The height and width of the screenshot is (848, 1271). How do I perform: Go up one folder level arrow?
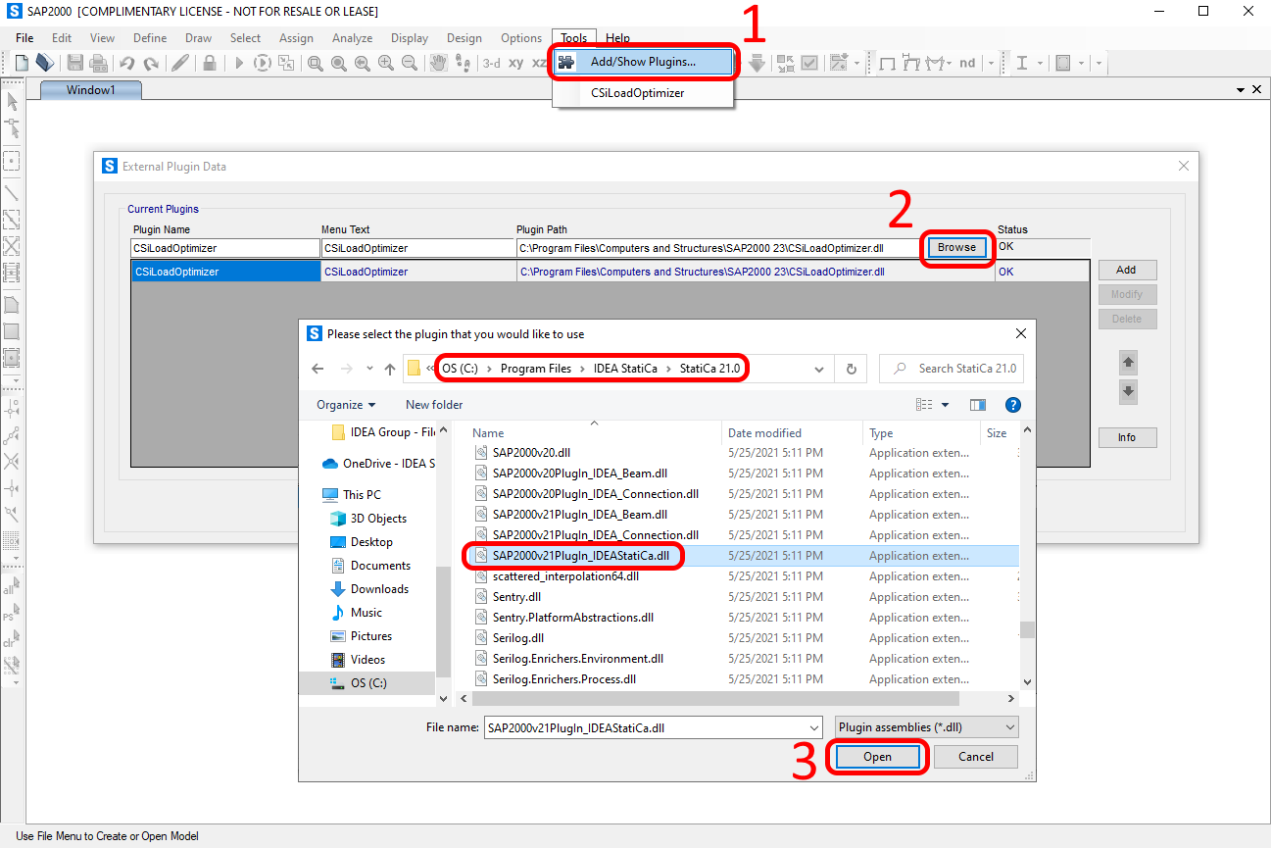click(390, 369)
